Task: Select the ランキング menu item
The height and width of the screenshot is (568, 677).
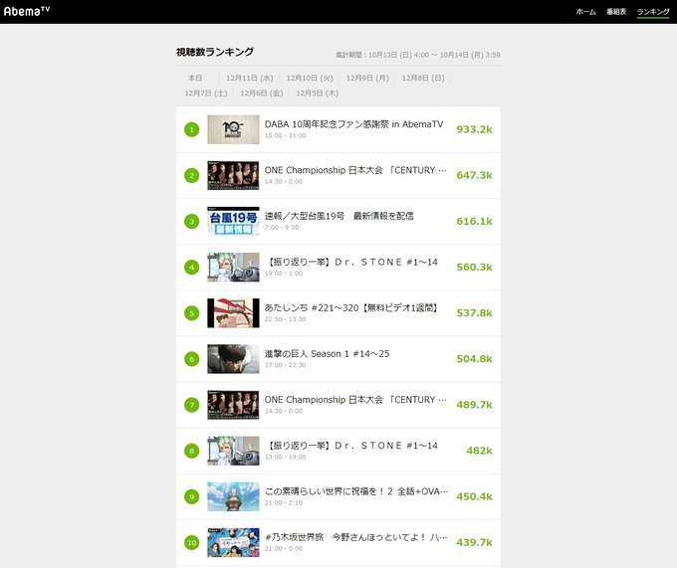Action: tap(653, 12)
